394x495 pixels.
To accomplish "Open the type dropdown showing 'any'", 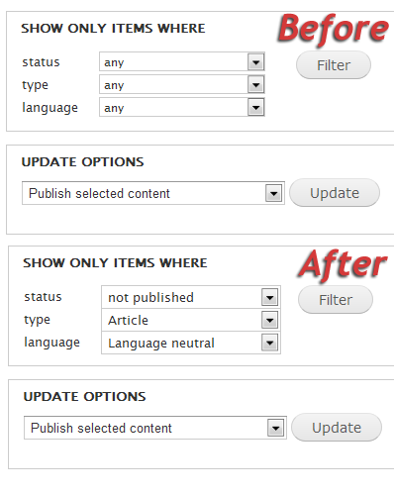I will 182,84.
